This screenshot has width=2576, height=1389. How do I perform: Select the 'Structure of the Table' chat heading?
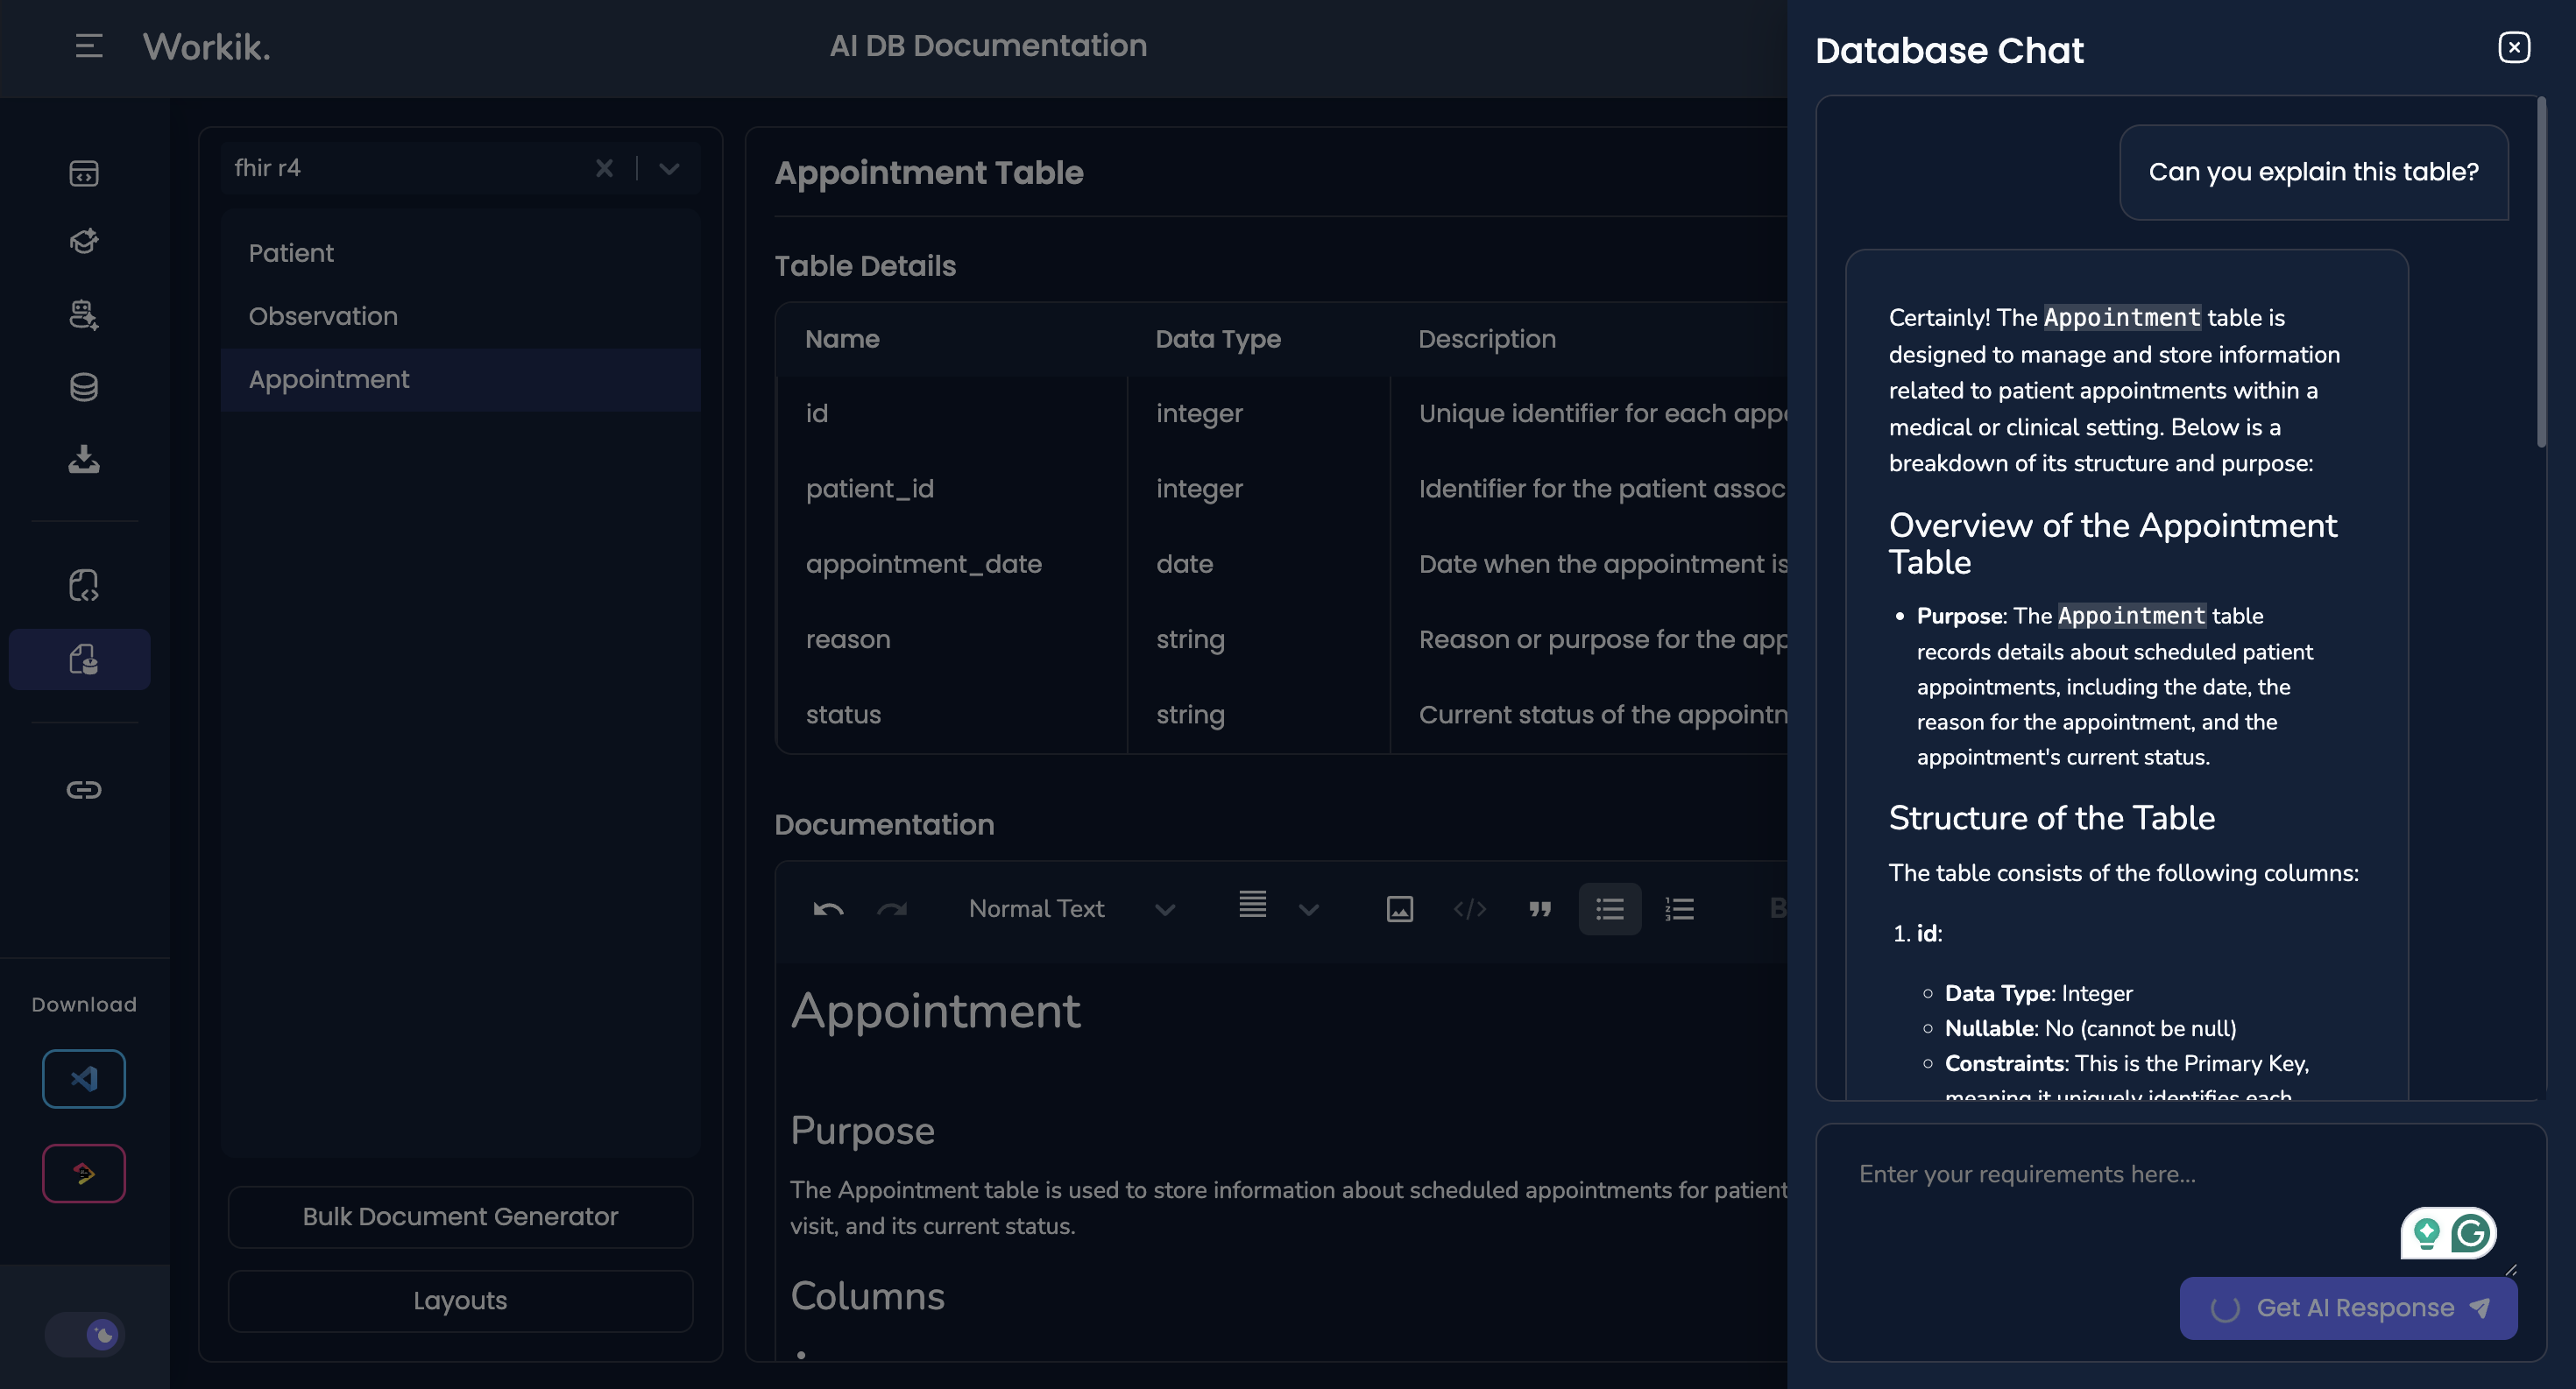click(x=2052, y=817)
